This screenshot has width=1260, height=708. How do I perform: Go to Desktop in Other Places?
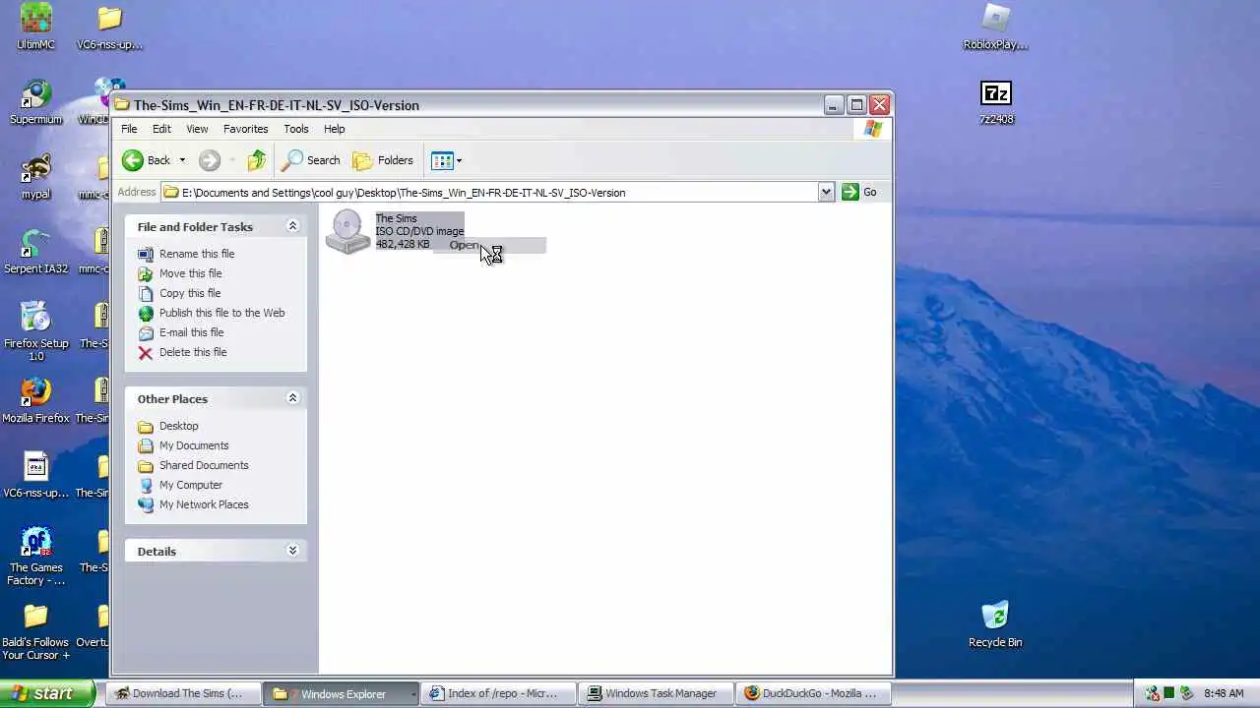point(178,426)
